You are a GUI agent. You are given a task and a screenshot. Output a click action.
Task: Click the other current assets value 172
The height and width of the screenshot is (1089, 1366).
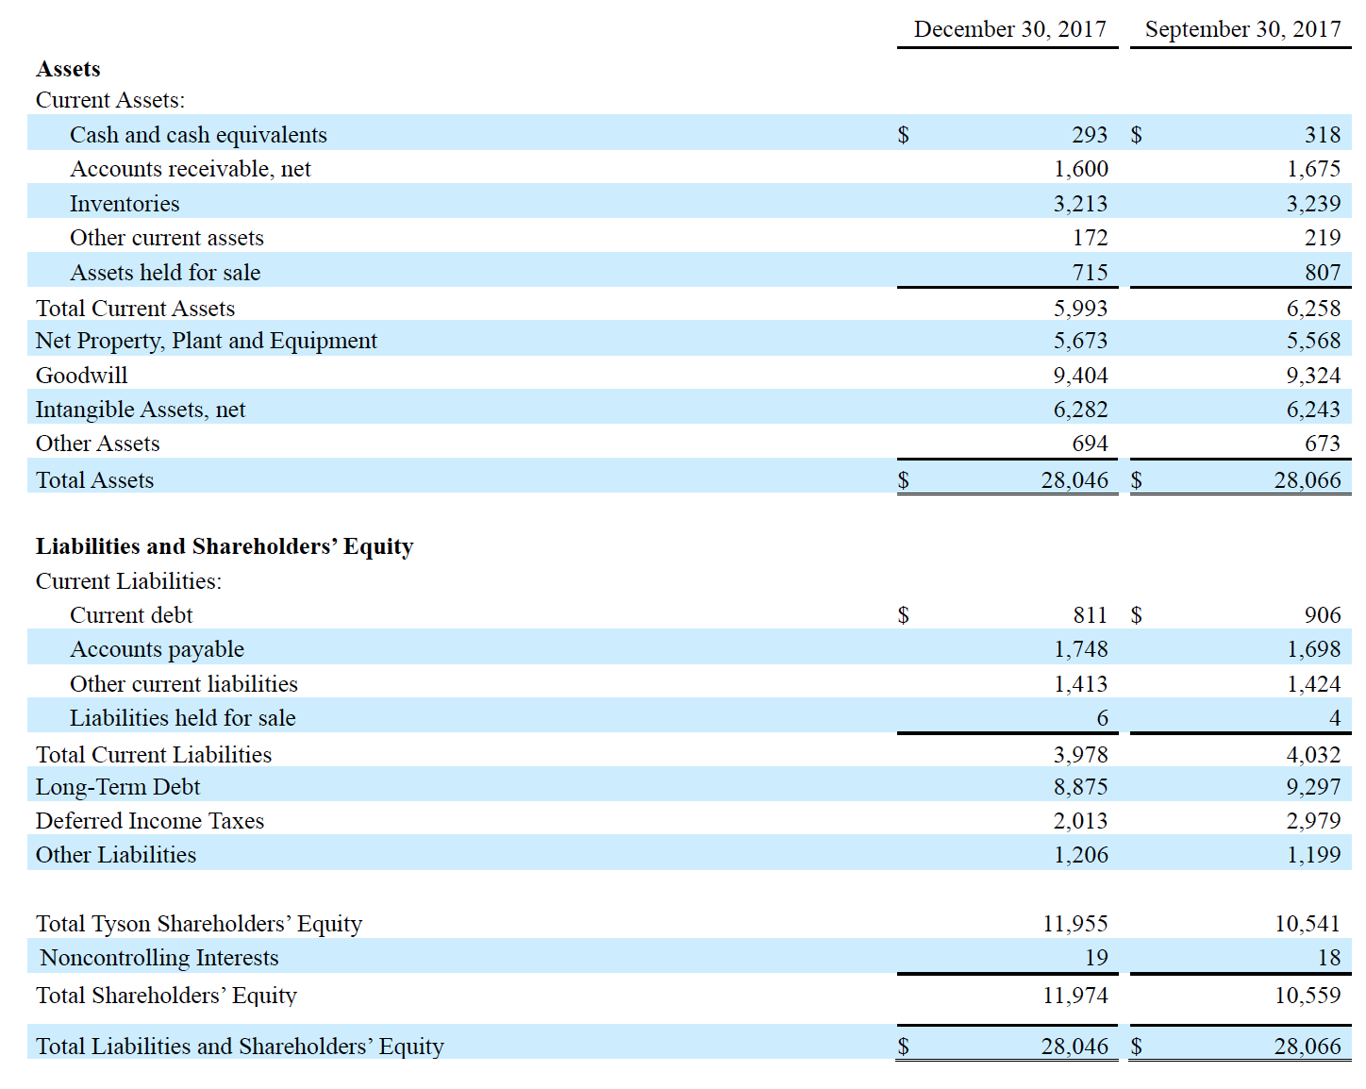point(1090,238)
